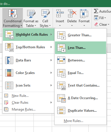111x132 pixels.
Task: Click the Conditional Formatting icon
Action: coord(13,14)
